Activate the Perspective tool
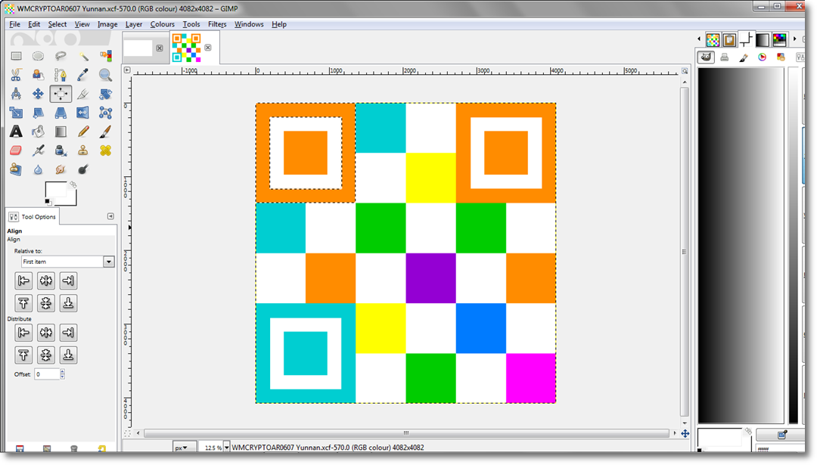The width and height of the screenshot is (817, 465). coord(61,113)
